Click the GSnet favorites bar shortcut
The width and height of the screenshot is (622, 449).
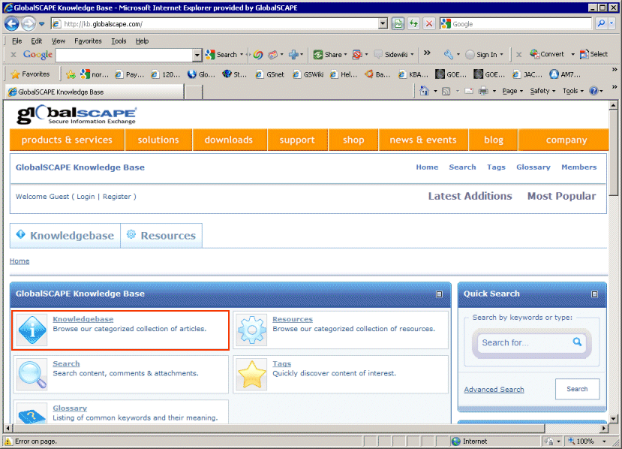coord(270,74)
